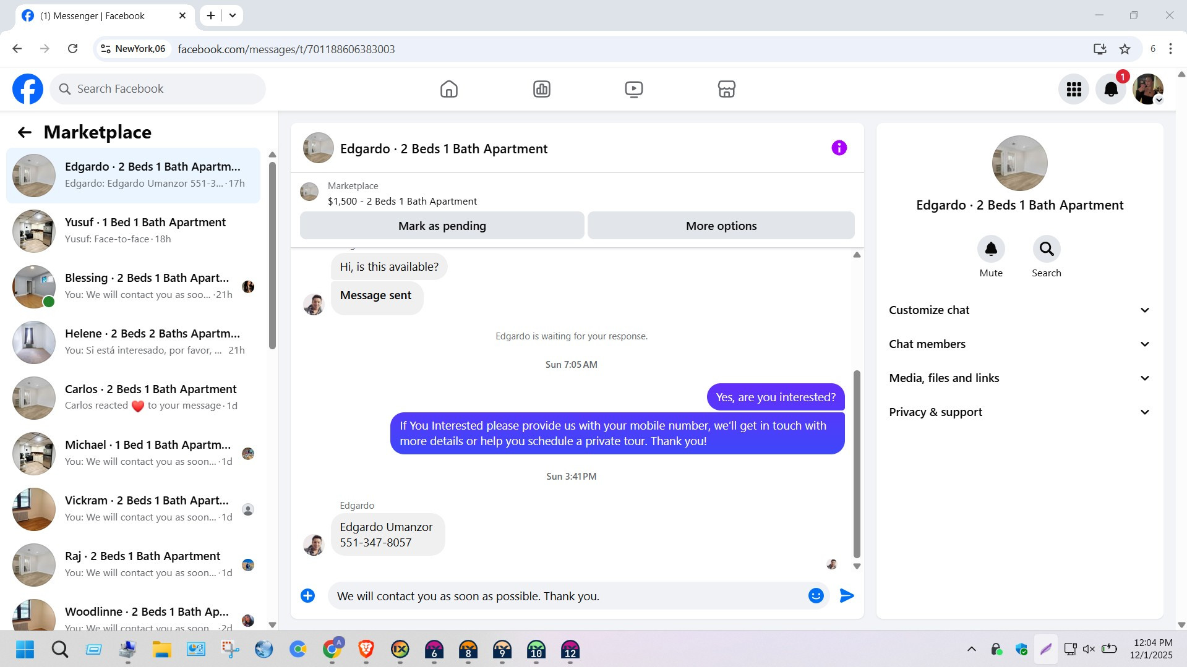The width and height of the screenshot is (1187, 667).
Task: Select the Messenger Facebook browser tab
Action: coord(103,15)
